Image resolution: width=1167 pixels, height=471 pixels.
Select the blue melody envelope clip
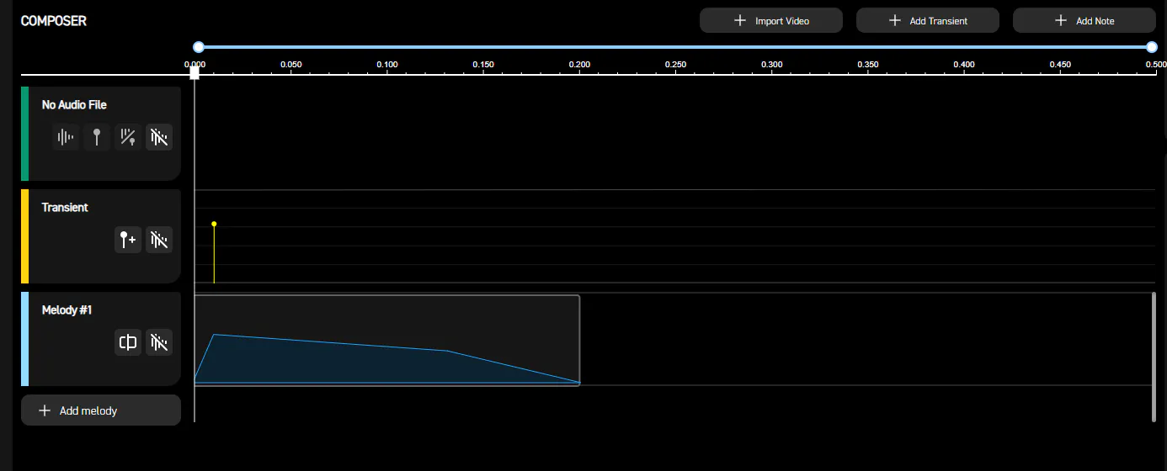(x=387, y=341)
